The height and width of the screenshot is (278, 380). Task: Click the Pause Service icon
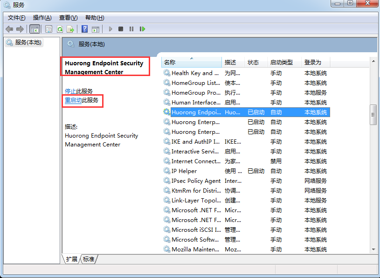pyautogui.click(x=131, y=29)
